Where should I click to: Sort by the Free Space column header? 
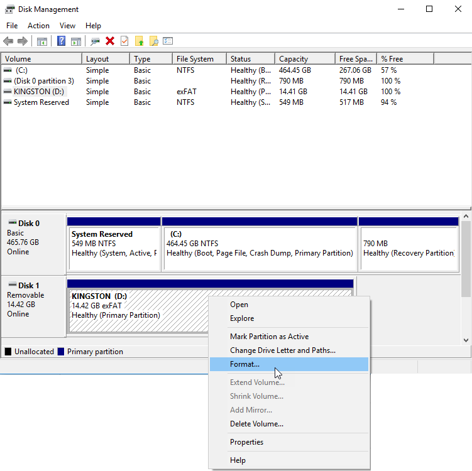click(x=356, y=58)
